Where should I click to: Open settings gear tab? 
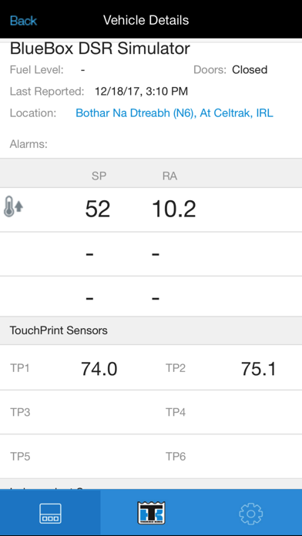click(251, 514)
